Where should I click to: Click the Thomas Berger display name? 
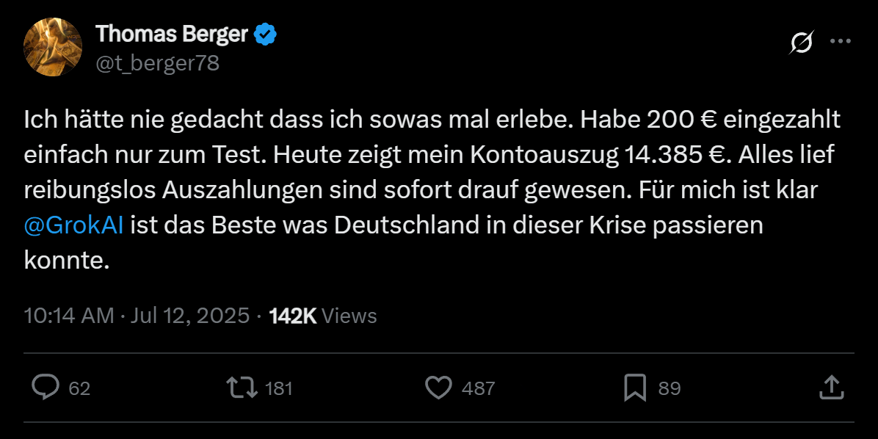point(173,33)
